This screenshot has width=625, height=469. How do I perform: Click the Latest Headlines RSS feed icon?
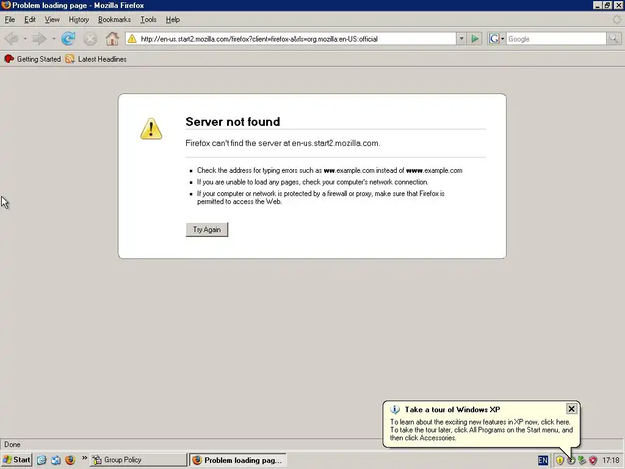click(x=70, y=59)
